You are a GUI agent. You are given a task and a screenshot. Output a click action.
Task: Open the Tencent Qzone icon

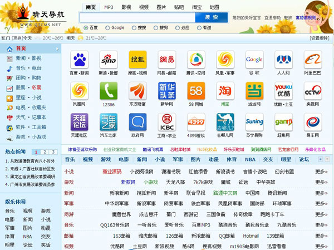(x=196, y=60)
